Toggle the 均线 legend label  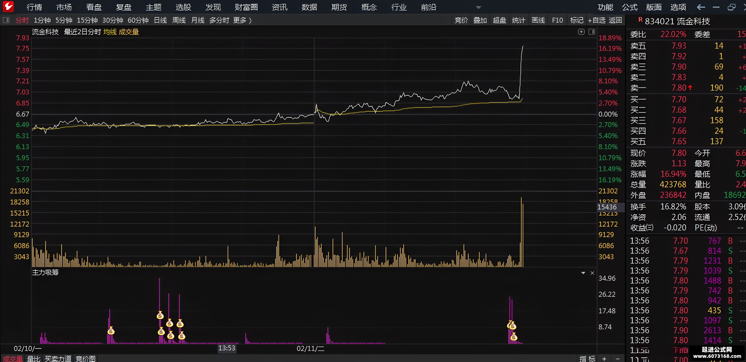(110, 32)
